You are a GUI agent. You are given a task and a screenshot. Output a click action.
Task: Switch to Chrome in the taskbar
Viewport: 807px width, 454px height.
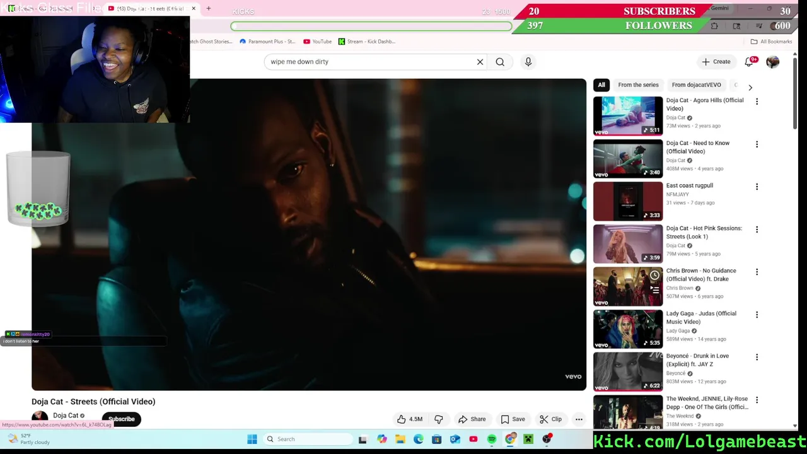coord(510,439)
